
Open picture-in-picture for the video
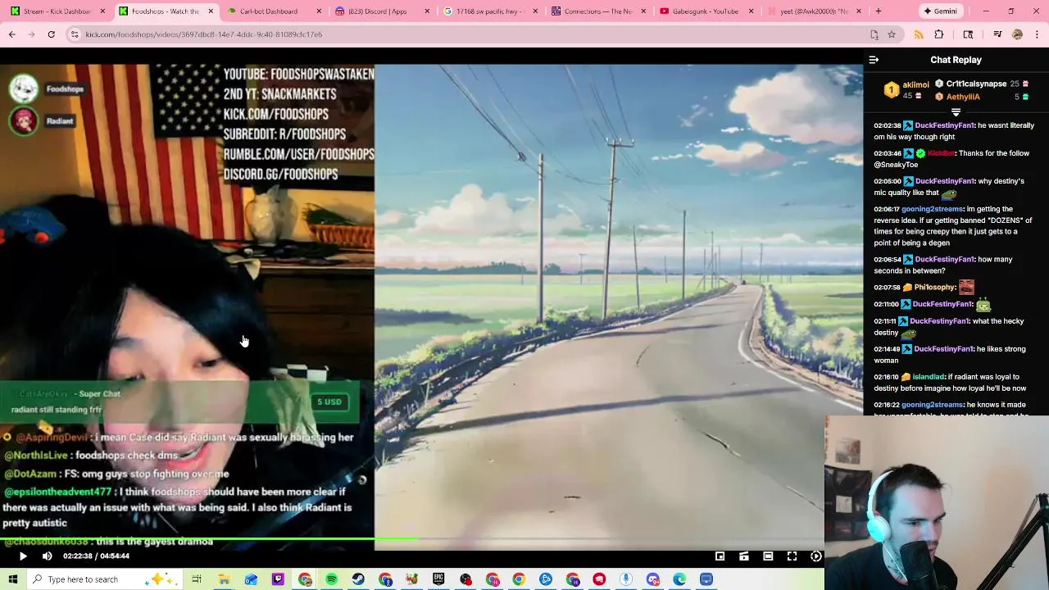720,556
